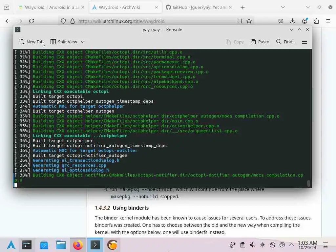This screenshot has width=336, height=252.
Task: Click the Using binderfs heading
Action: [x=131, y=208]
